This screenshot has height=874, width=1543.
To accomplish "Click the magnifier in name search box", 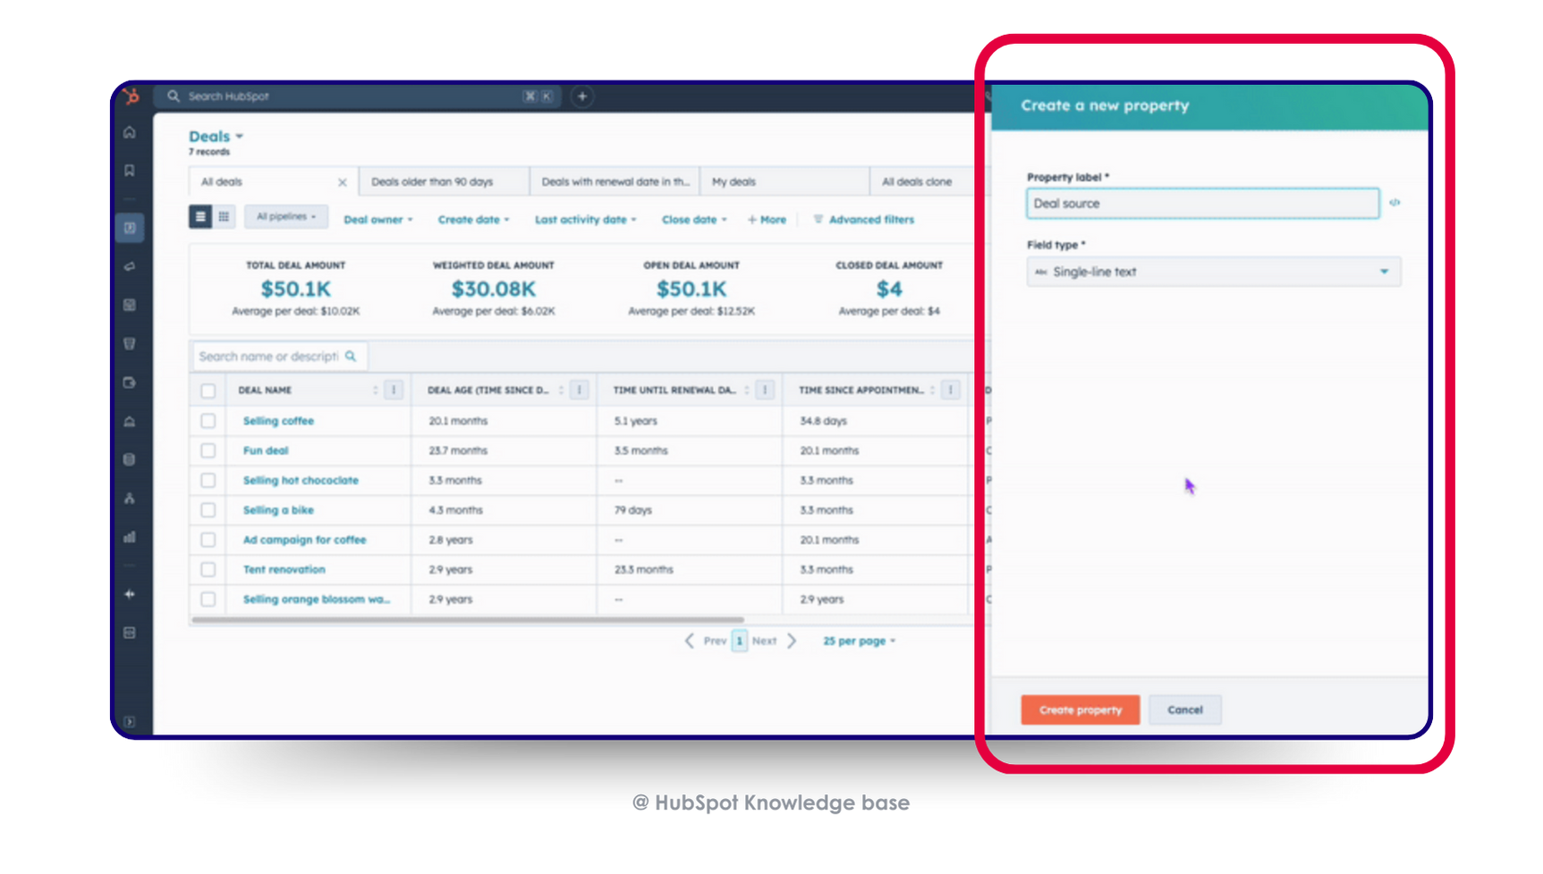I will pos(351,356).
